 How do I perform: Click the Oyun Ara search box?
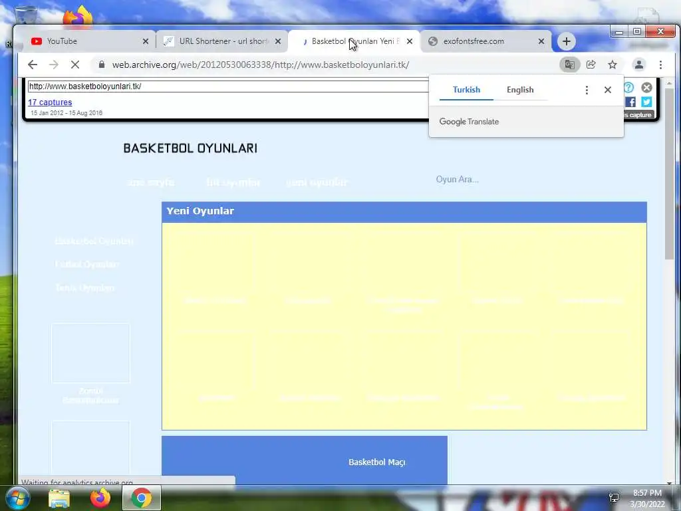(x=457, y=180)
